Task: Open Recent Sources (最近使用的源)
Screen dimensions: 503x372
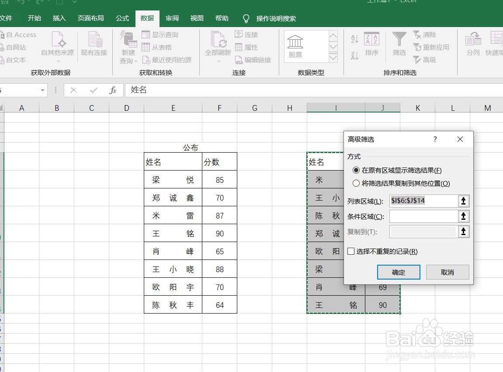Action: click(x=167, y=60)
